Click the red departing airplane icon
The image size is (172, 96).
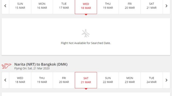tap(6, 66)
